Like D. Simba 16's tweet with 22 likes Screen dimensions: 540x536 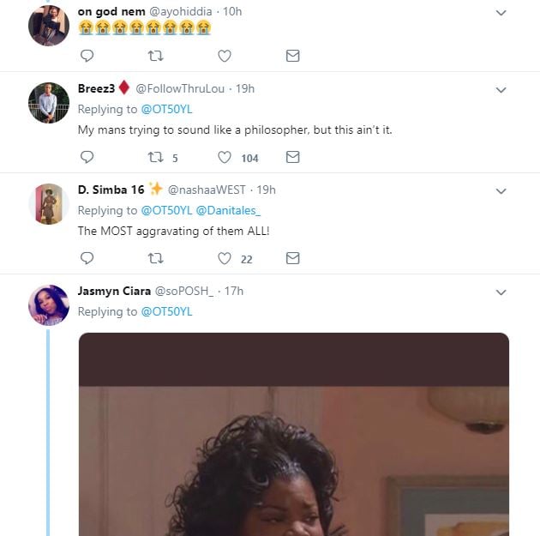(x=225, y=258)
